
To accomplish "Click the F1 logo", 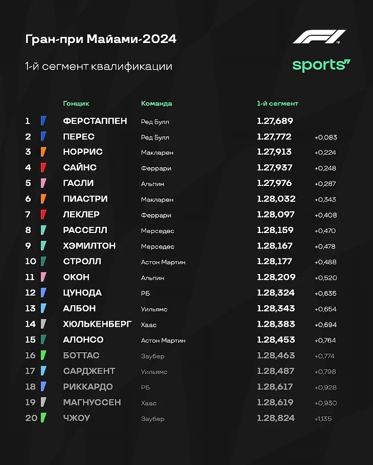I will tap(319, 36).
